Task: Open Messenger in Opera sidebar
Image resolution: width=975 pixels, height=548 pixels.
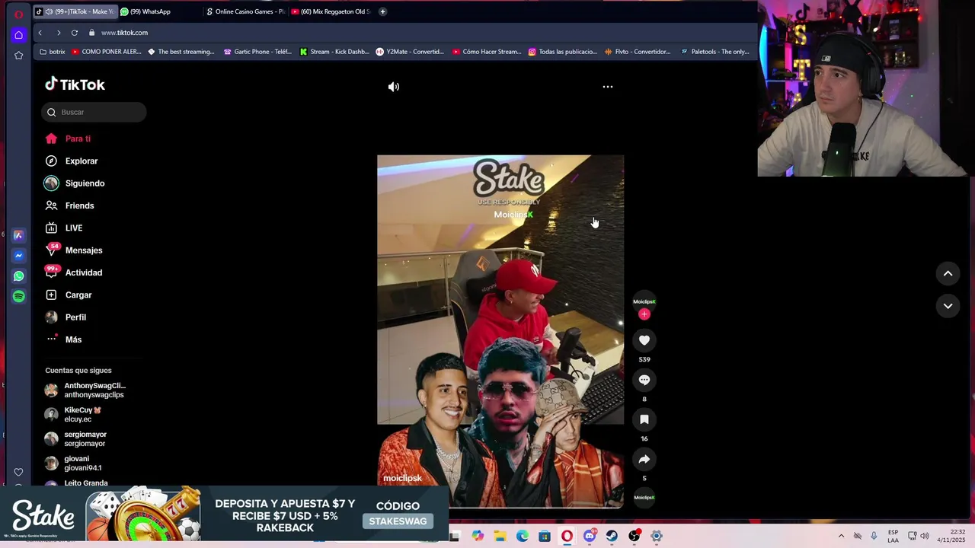Action: point(18,256)
